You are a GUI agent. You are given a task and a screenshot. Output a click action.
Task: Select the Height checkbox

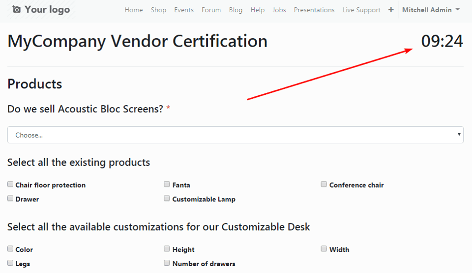(x=167, y=248)
